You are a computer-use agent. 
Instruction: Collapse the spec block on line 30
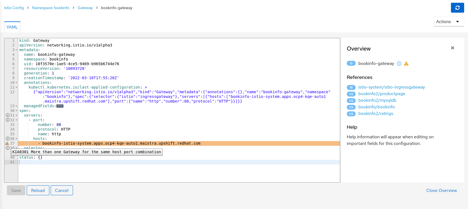[16, 111]
